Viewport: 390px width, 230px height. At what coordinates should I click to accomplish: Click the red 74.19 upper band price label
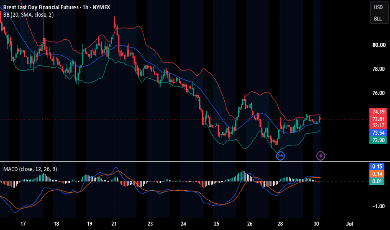point(378,112)
